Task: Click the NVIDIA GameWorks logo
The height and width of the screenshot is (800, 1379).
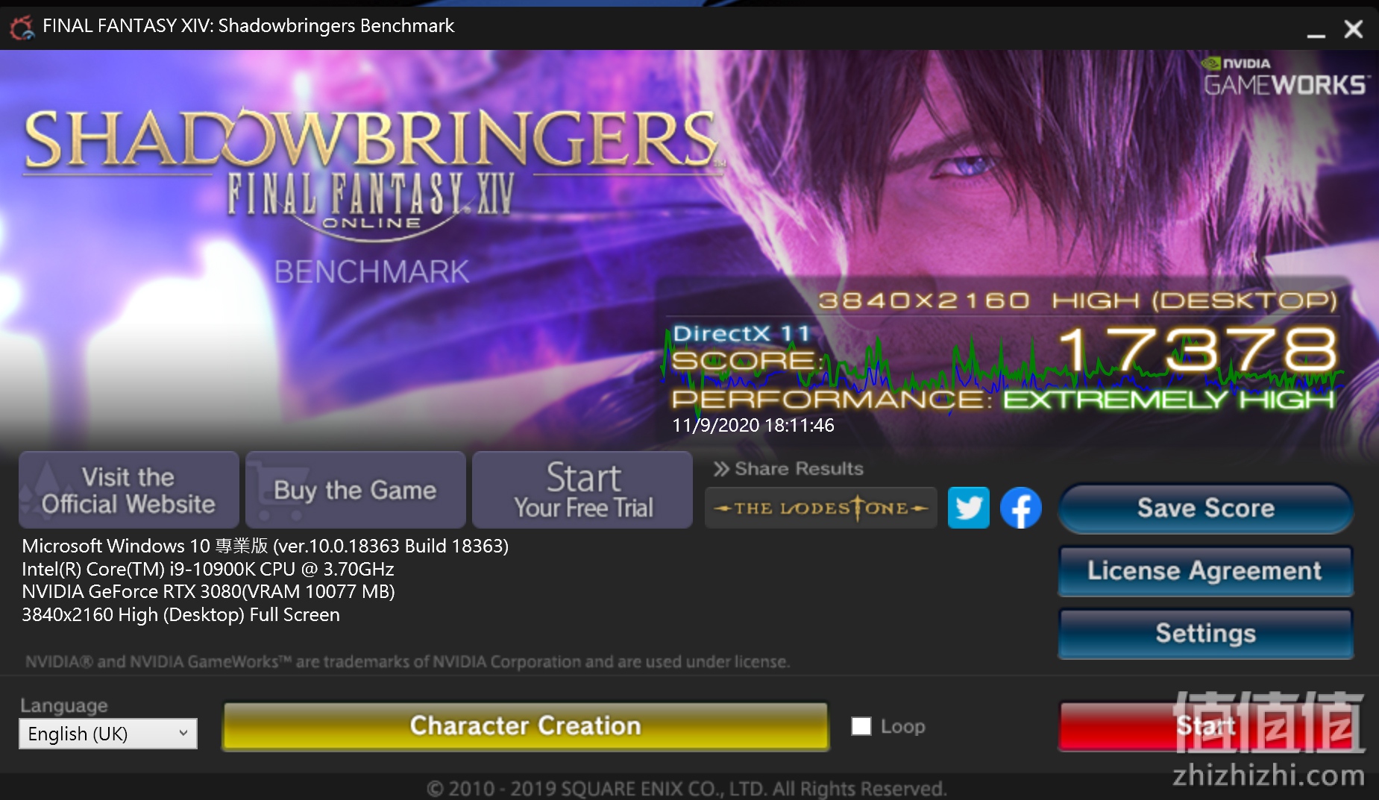Action: 1286,76
